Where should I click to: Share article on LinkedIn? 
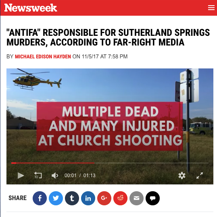88,198
